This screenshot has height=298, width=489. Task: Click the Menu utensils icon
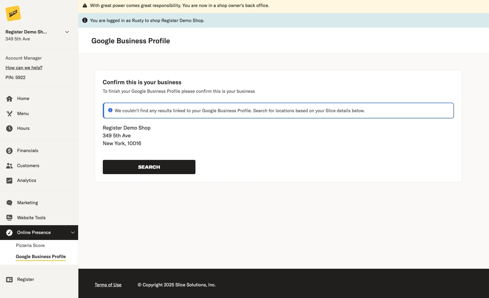9,113
